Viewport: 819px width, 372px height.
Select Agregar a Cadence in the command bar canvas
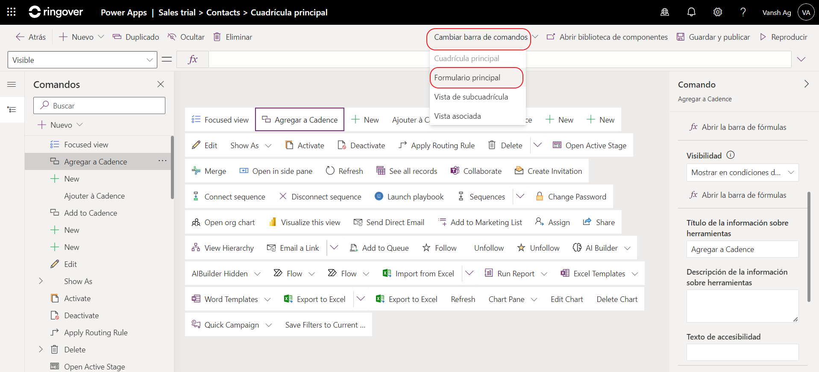[299, 120]
